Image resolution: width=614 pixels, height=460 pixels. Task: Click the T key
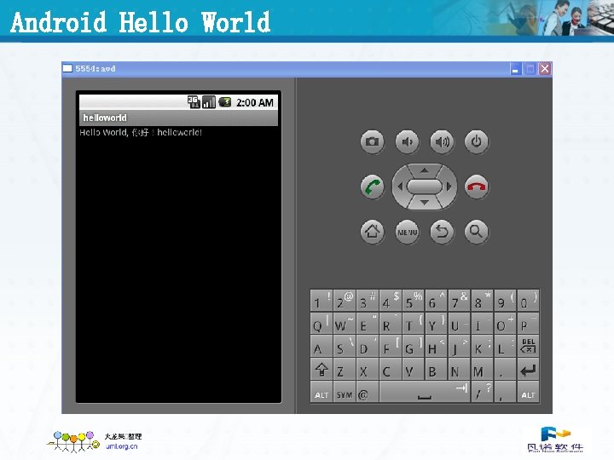[x=413, y=323]
